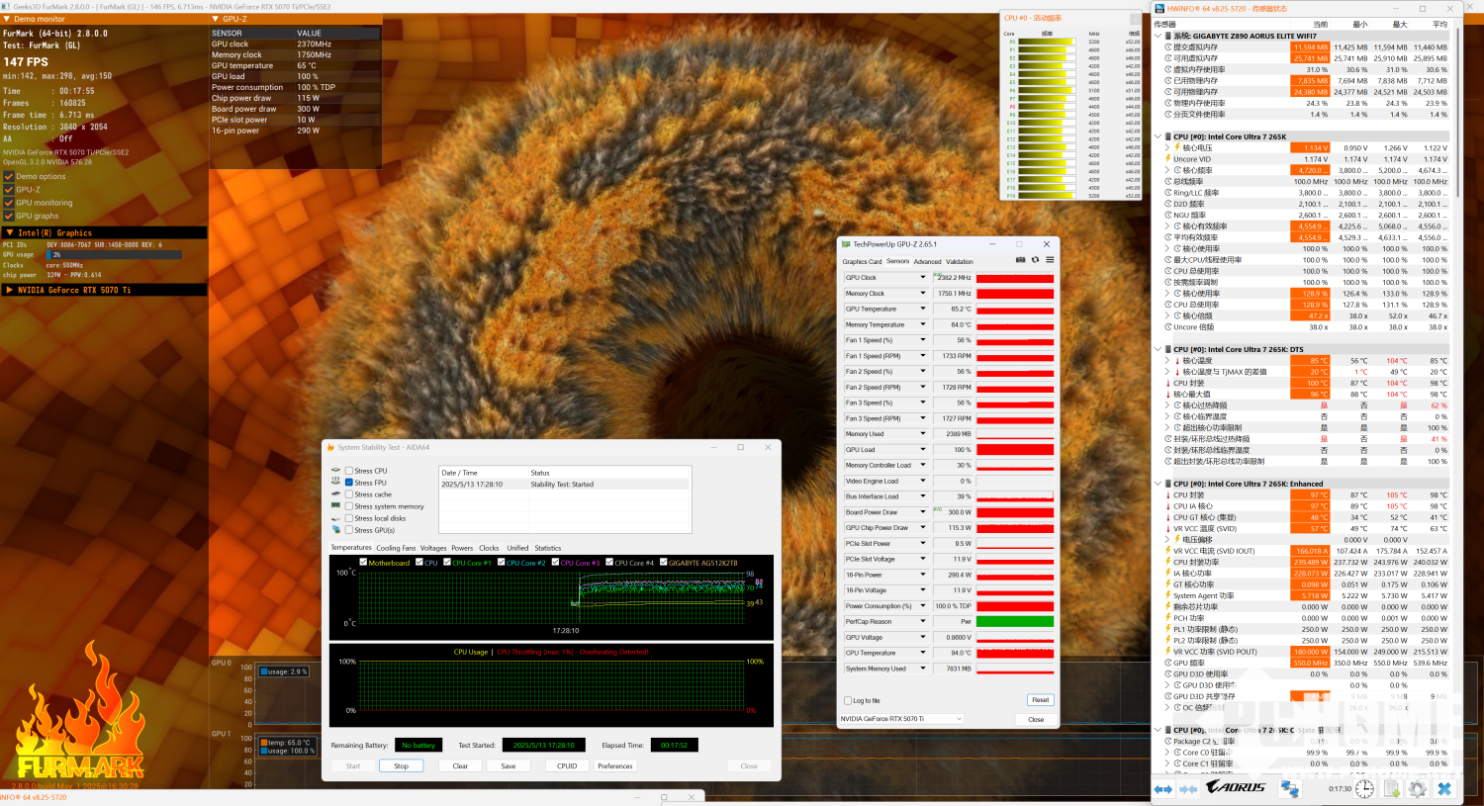The image size is (1484, 806).
Task: Click the GPU usage bar under Intel(R) Graphics
Action: tap(115, 255)
